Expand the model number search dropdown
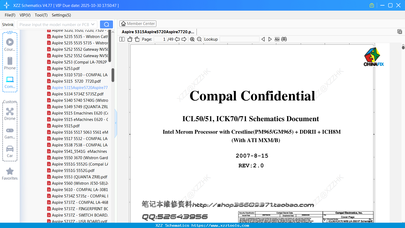This screenshot has height=228, width=405. click(x=93, y=24)
